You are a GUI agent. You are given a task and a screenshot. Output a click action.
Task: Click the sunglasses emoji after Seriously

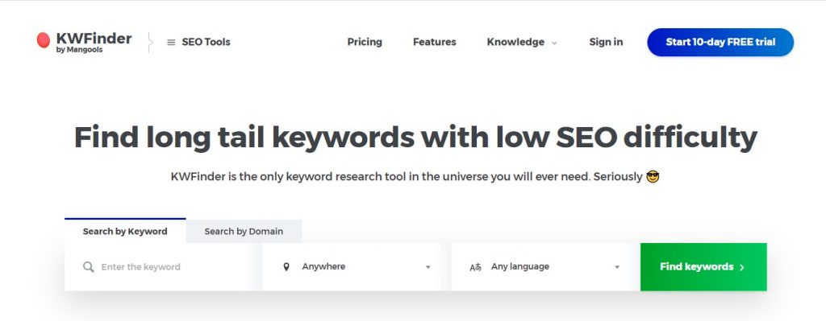coord(653,177)
